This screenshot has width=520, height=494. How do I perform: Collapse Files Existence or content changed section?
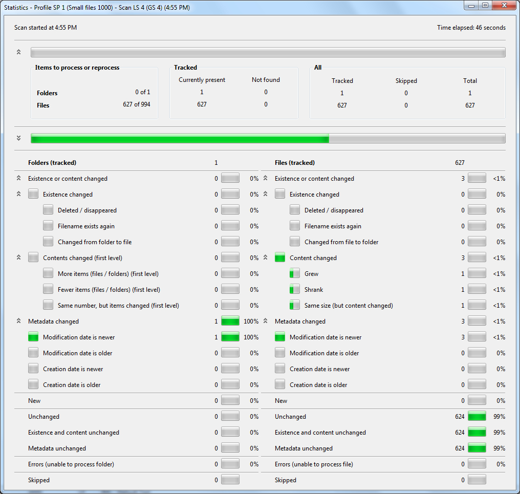pyautogui.click(x=266, y=179)
